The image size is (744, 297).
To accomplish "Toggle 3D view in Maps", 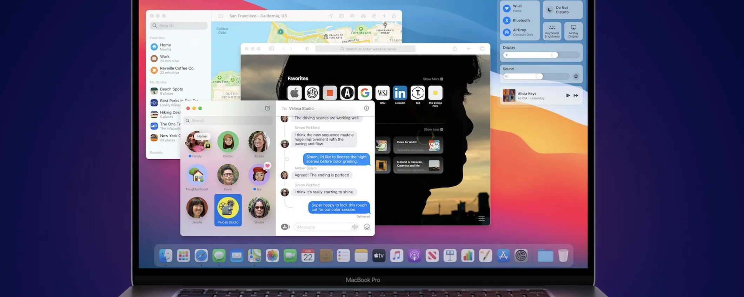I will point(352,16).
